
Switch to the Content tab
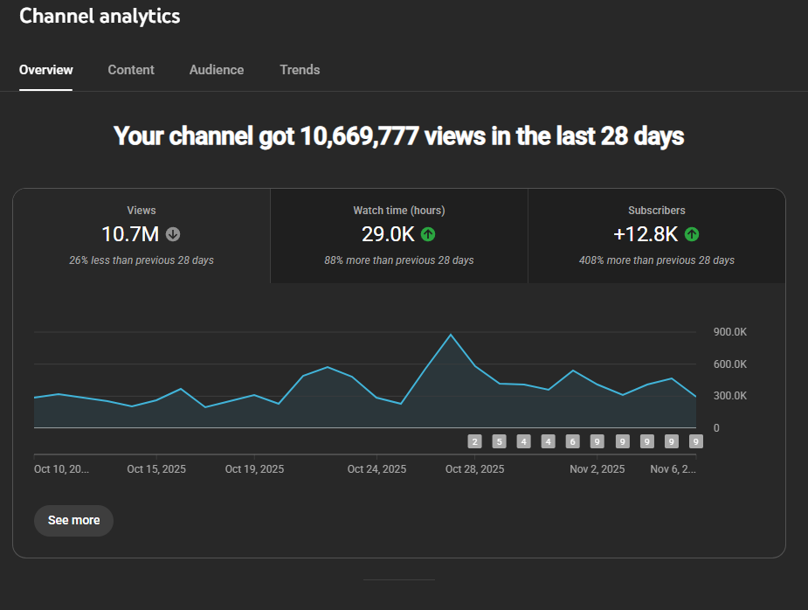click(131, 70)
